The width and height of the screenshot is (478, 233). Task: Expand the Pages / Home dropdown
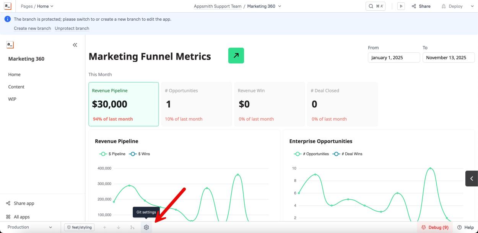(x=37, y=6)
